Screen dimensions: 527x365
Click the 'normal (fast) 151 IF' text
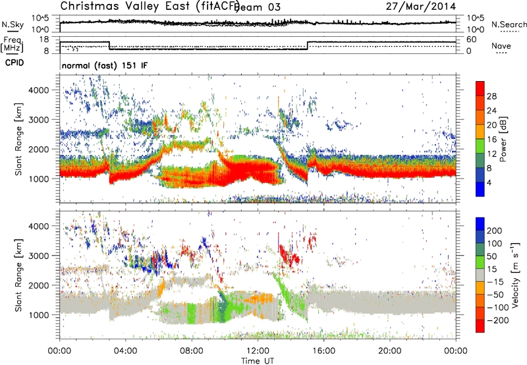pos(105,65)
